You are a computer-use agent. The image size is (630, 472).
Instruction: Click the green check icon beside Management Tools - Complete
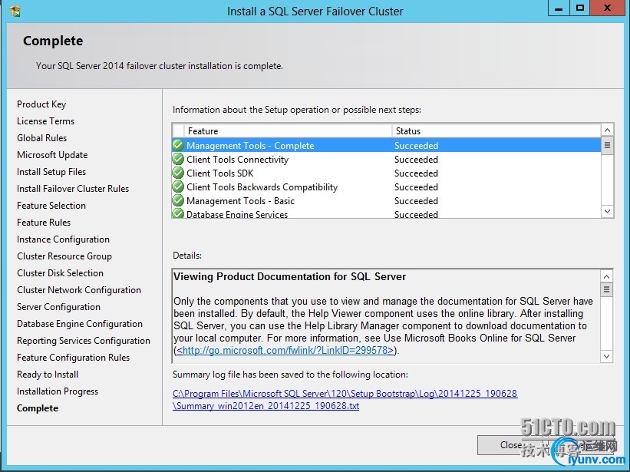tap(178, 145)
